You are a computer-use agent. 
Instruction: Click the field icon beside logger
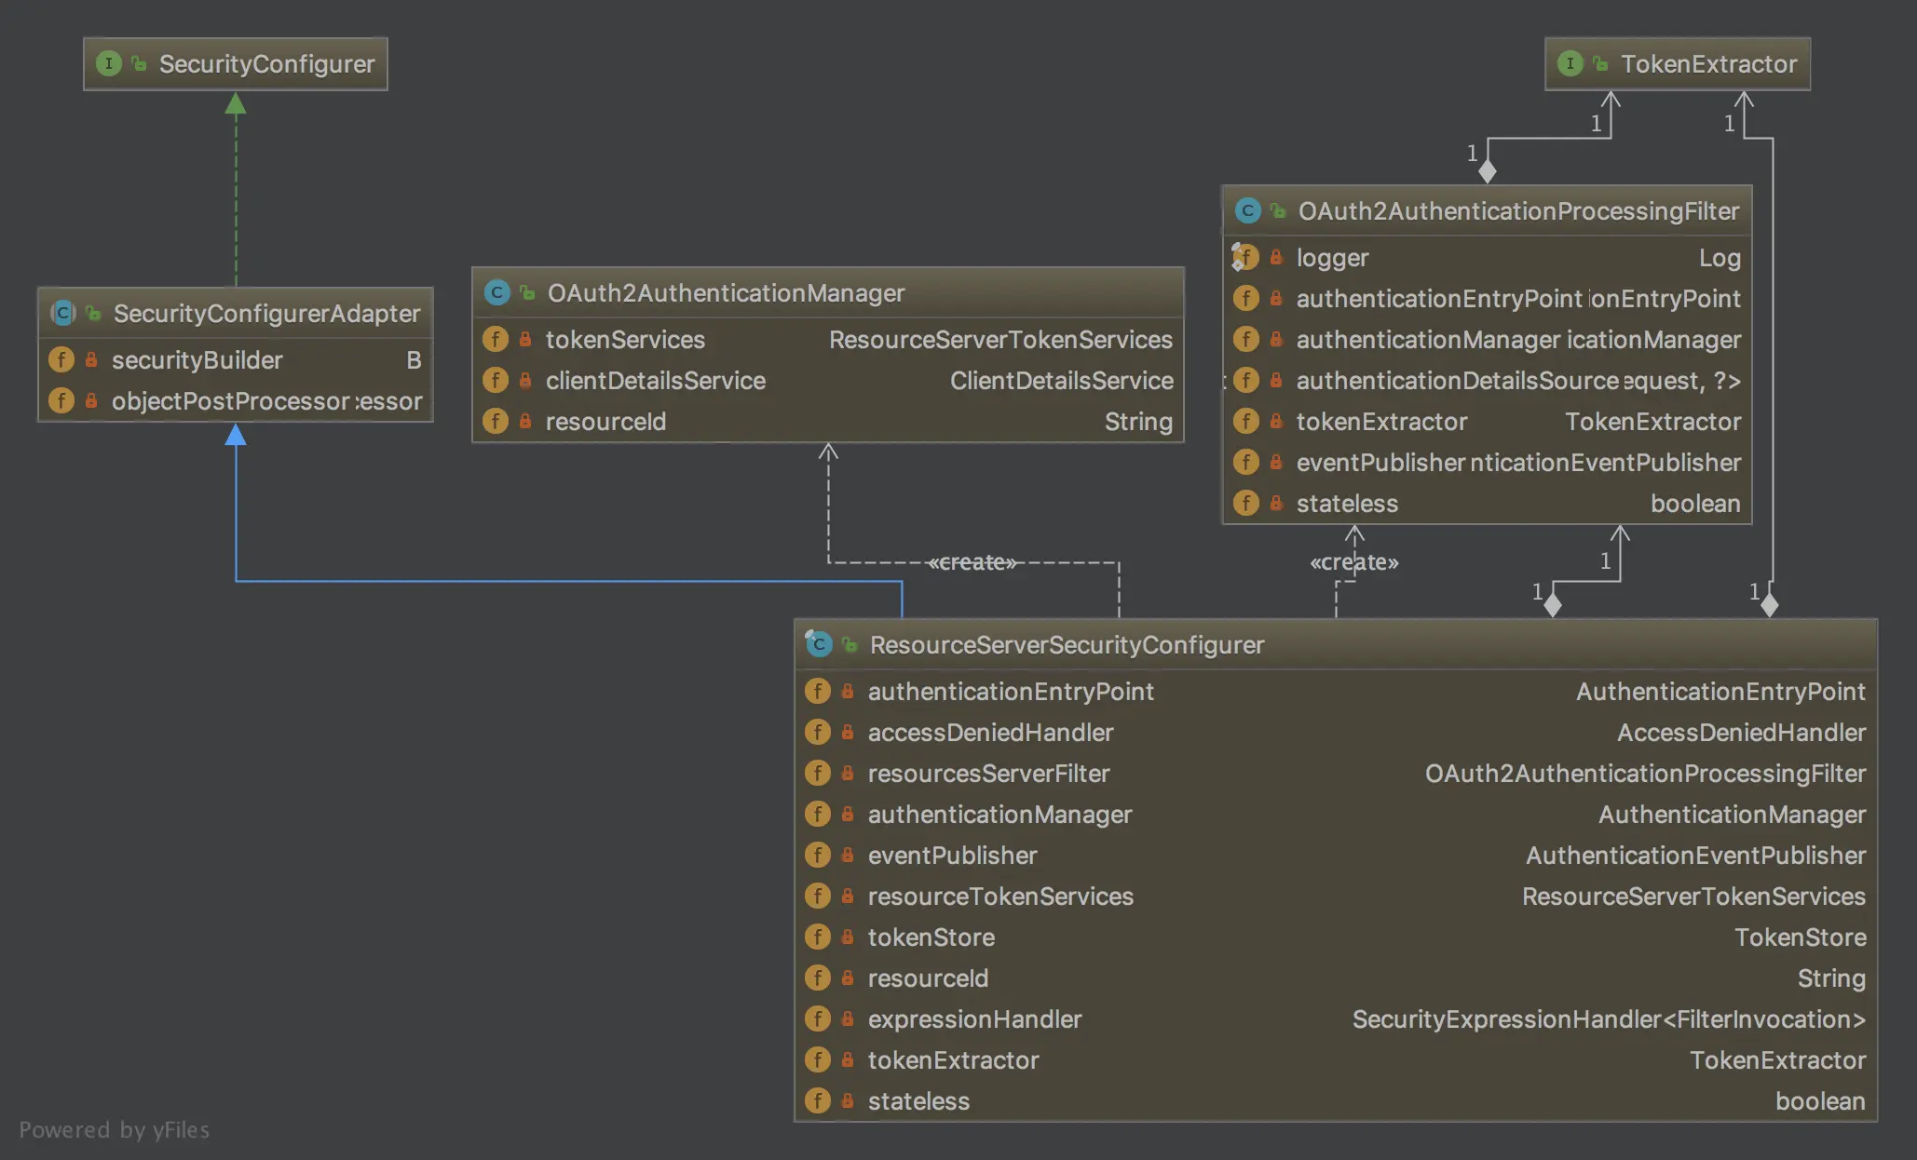[1246, 257]
